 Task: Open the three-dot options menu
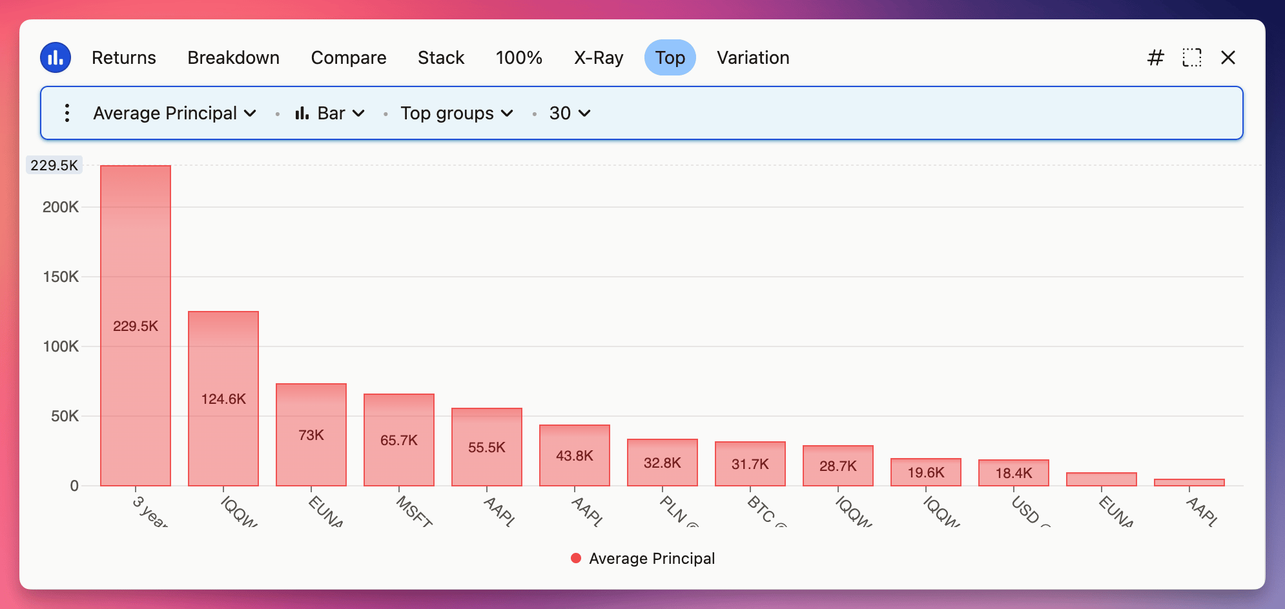click(67, 113)
